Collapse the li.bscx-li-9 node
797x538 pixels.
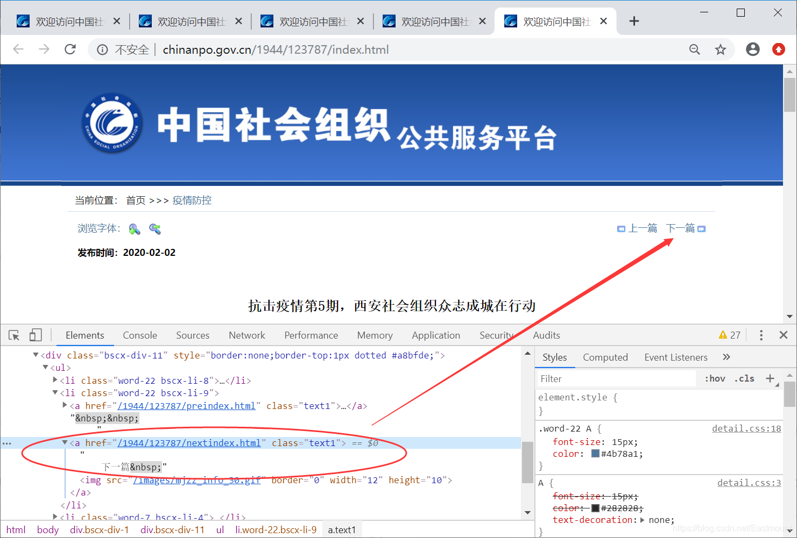[55, 393]
